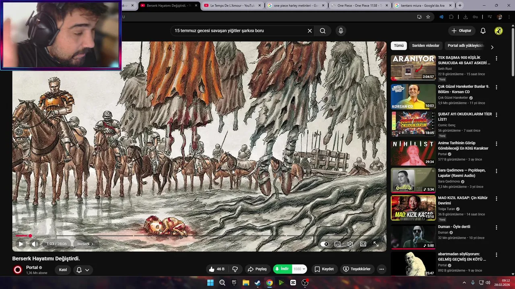Switch to theater mode view
The width and height of the screenshot is (515, 289).
363,244
